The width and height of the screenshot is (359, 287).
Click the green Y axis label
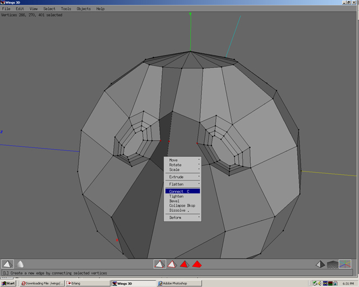(x=190, y=14)
